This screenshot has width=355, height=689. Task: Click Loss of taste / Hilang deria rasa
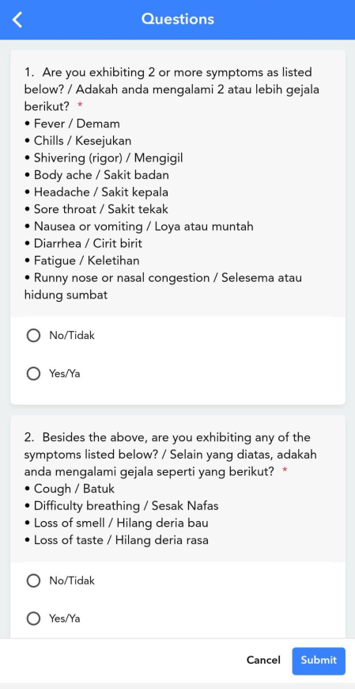(x=116, y=540)
